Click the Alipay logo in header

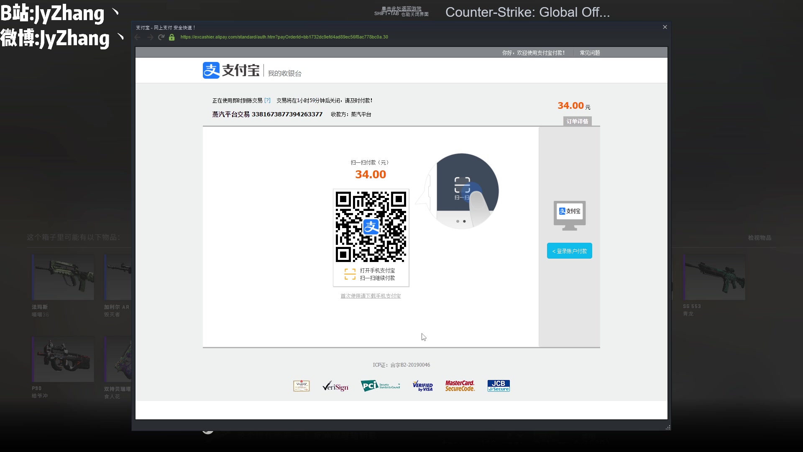point(231,70)
